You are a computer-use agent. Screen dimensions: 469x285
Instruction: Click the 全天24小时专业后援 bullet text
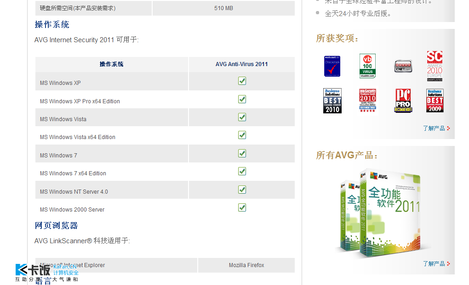358,13
